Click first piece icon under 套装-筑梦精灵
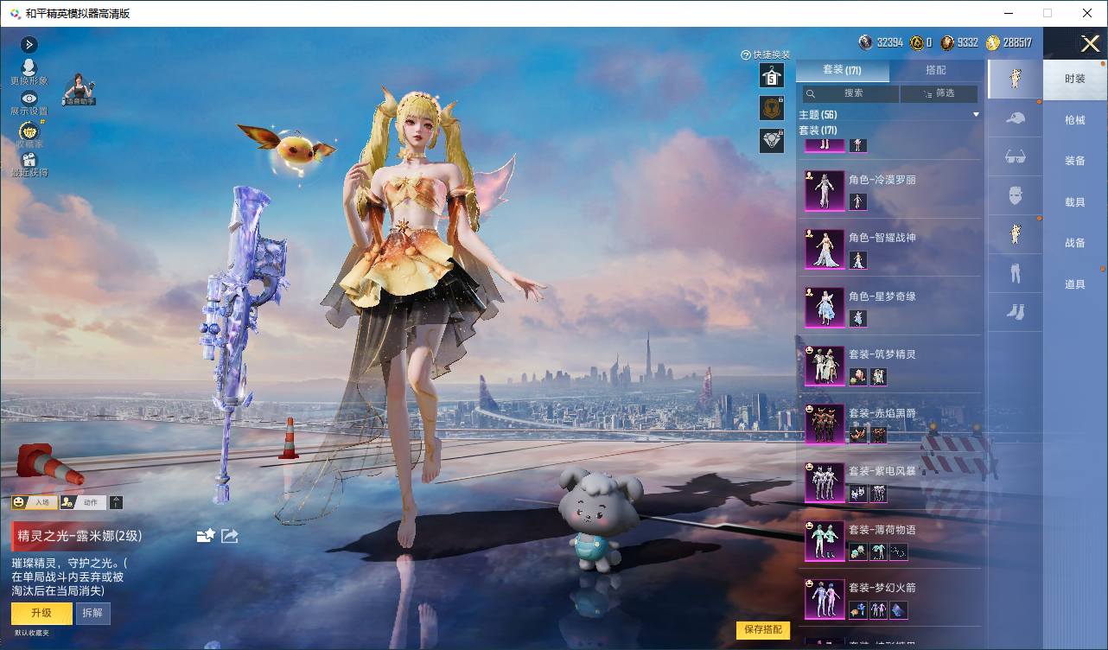 tap(857, 376)
